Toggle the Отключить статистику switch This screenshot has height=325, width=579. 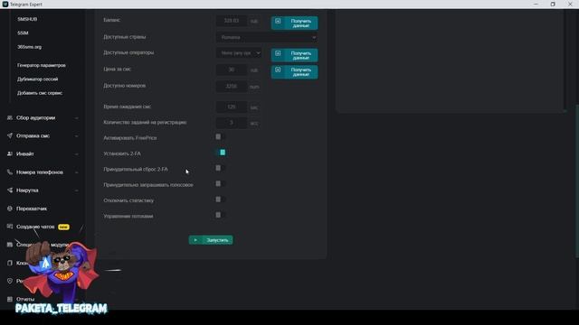pyautogui.click(x=220, y=200)
